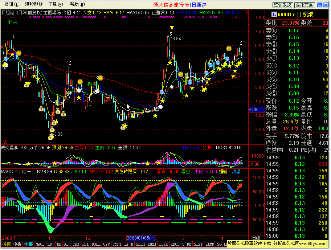
Task: Click the 15:00 trade row with volume 52
Action: click(297, 230)
